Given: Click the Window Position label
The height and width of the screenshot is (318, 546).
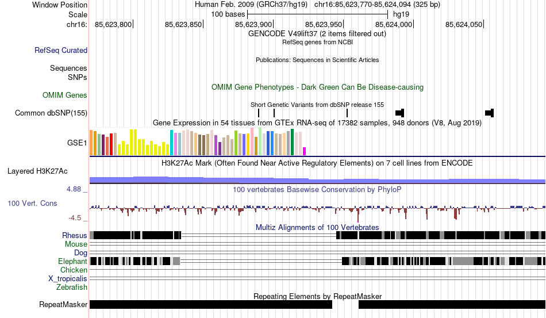Looking at the screenshot, I should [x=60, y=5].
